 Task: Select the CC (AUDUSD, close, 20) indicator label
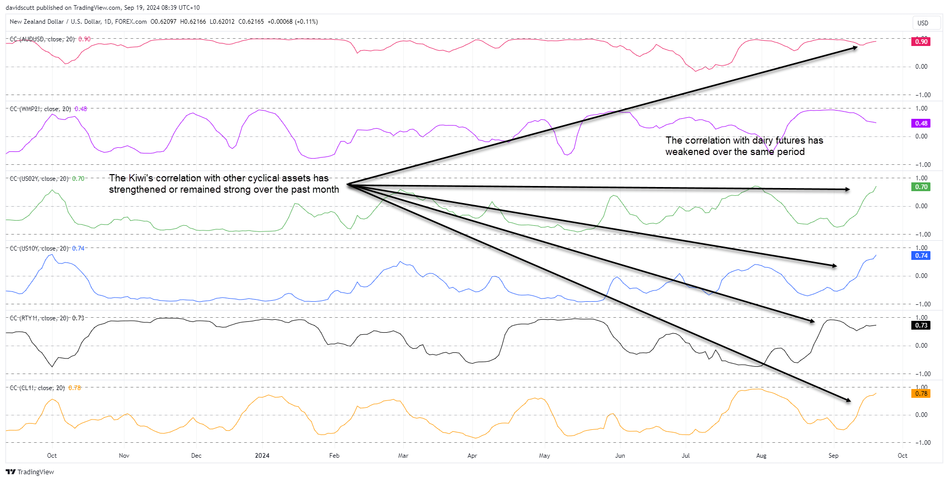(x=42, y=39)
